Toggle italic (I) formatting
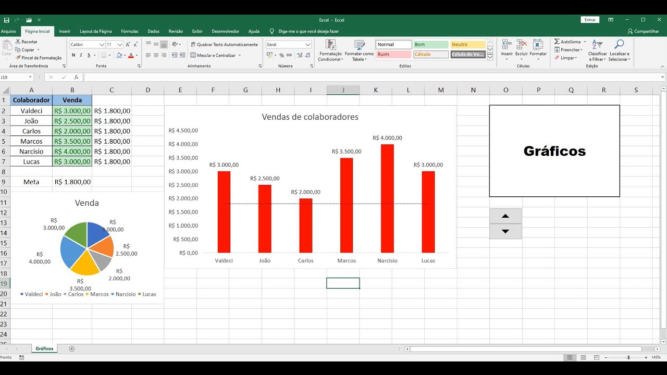The image size is (667, 375). click(x=81, y=55)
